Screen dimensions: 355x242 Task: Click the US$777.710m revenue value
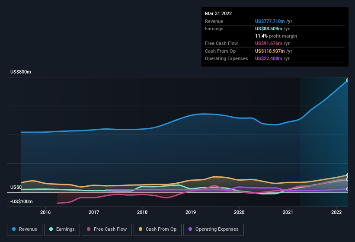click(270, 21)
